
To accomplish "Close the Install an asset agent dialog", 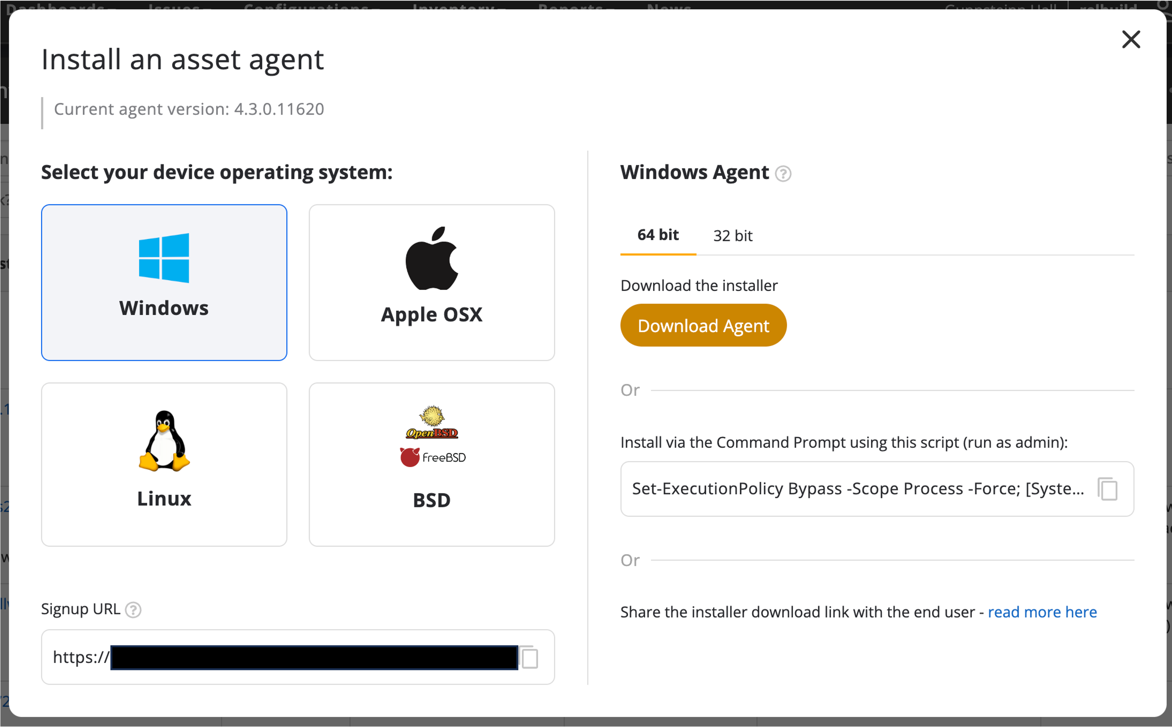I will click(1131, 39).
